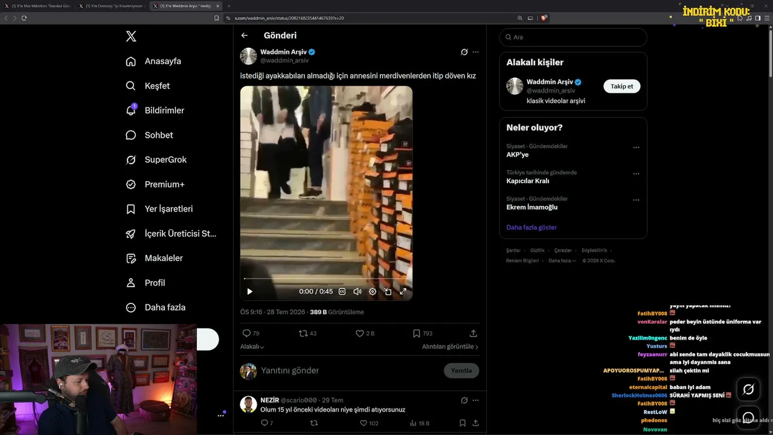
Task: Click the Yer İşaretleri bookmark icon
Action: [x=130, y=209]
